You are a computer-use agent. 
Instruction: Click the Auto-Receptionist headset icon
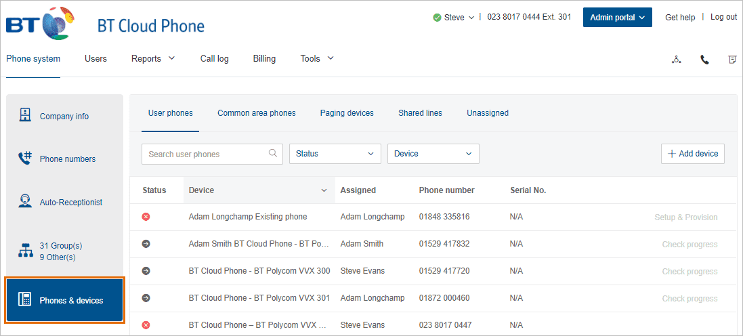point(25,202)
